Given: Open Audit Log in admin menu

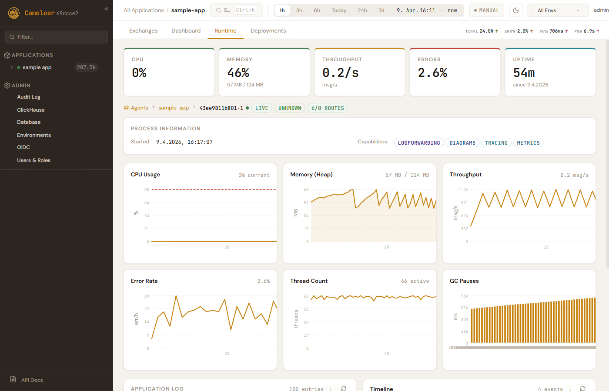Looking at the screenshot, I should click(x=29, y=97).
